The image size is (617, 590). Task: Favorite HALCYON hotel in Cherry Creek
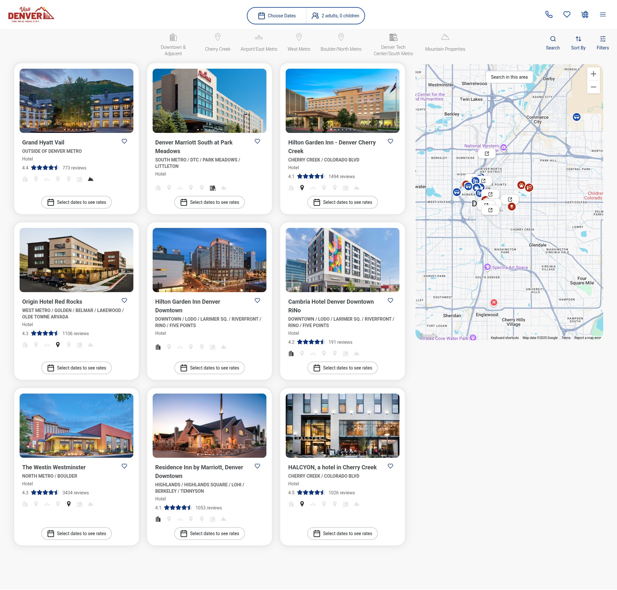(390, 466)
